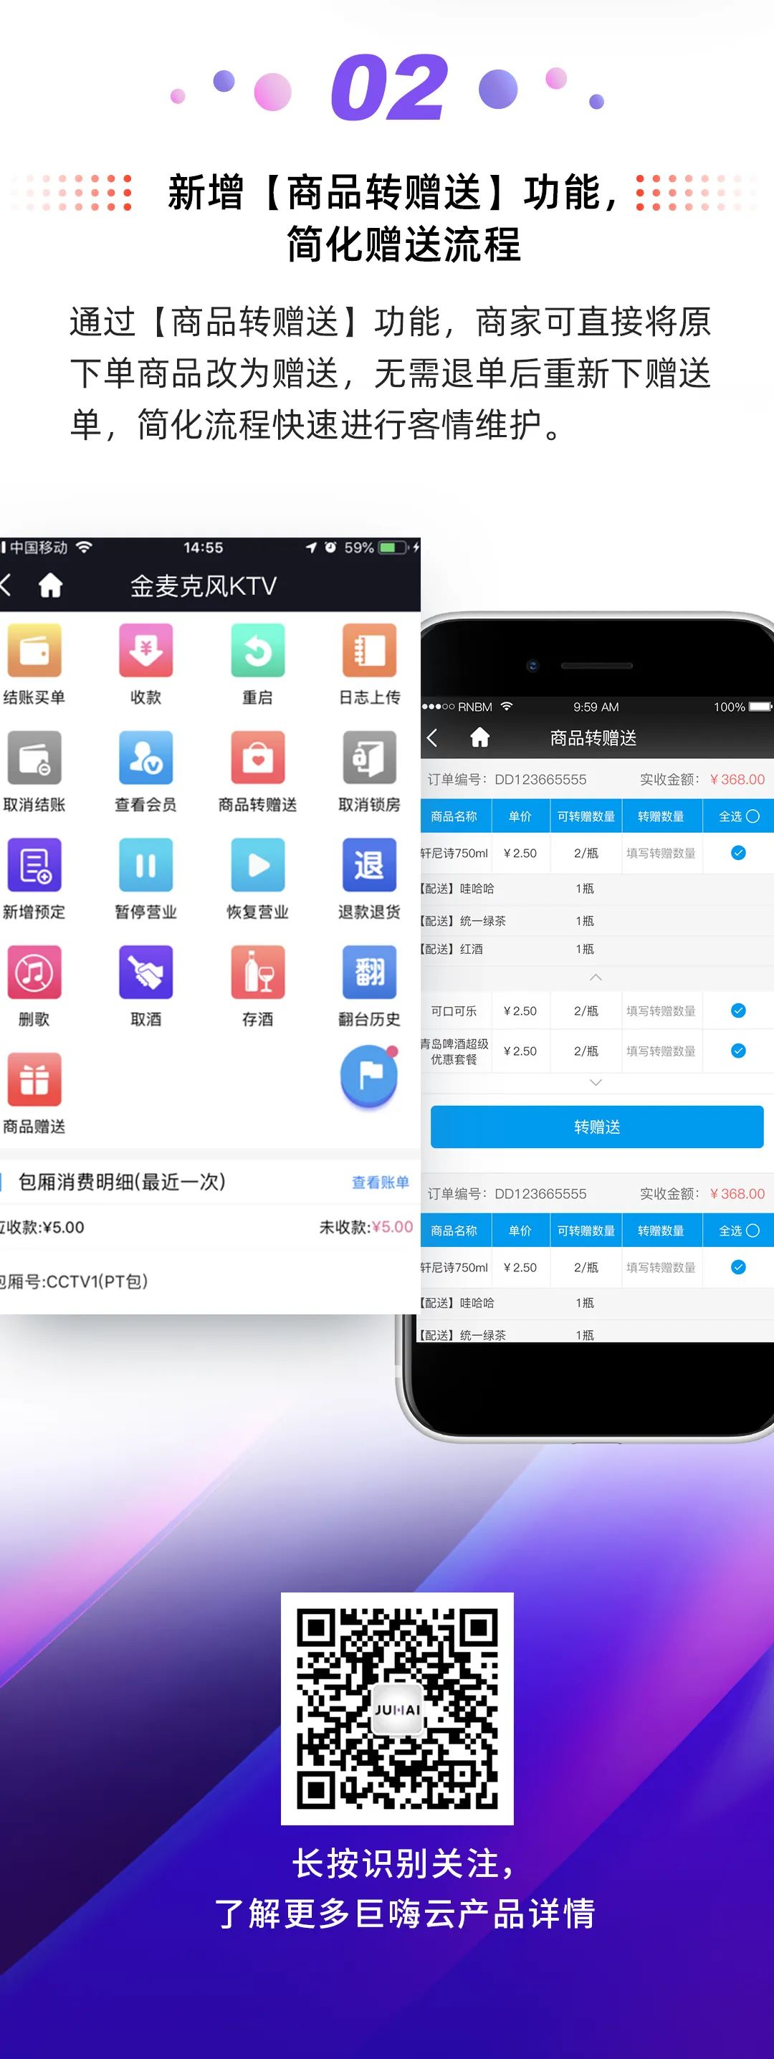Collapse the 配送 items with up chevron

click(596, 978)
